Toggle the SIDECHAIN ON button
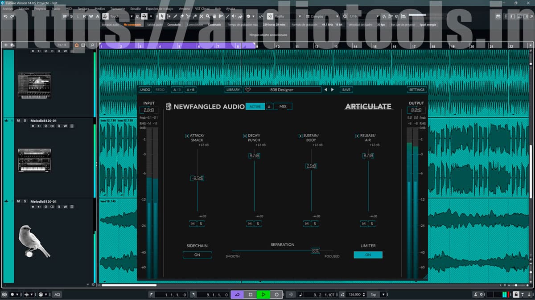 [x=197, y=255]
